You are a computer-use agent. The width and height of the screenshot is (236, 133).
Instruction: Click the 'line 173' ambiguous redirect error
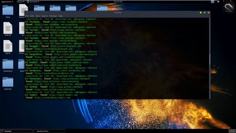(x=61, y=92)
